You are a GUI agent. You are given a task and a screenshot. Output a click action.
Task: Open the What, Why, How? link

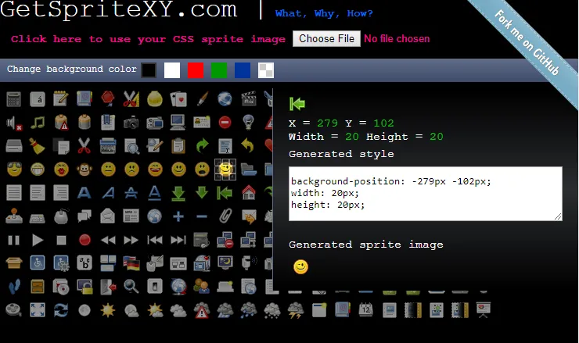click(324, 13)
